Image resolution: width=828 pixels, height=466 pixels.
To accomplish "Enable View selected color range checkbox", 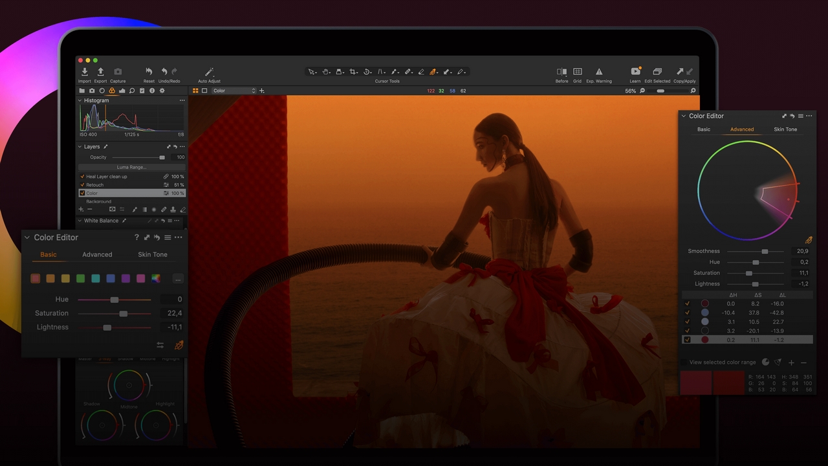I will click(684, 362).
